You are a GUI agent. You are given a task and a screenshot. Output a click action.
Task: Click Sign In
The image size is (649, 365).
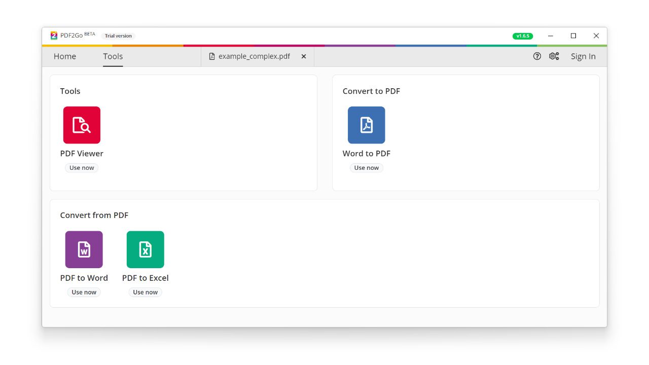pos(583,56)
